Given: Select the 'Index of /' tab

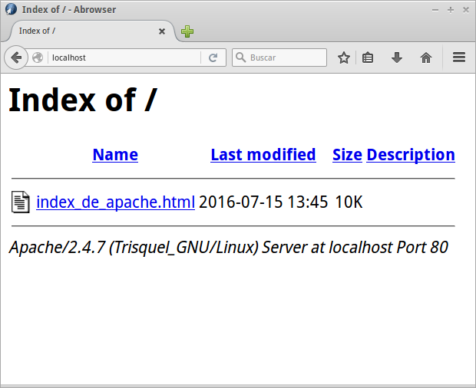Looking at the screenshot, I should pos(84,31).
